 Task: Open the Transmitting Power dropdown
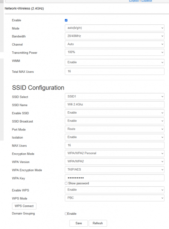115,52
